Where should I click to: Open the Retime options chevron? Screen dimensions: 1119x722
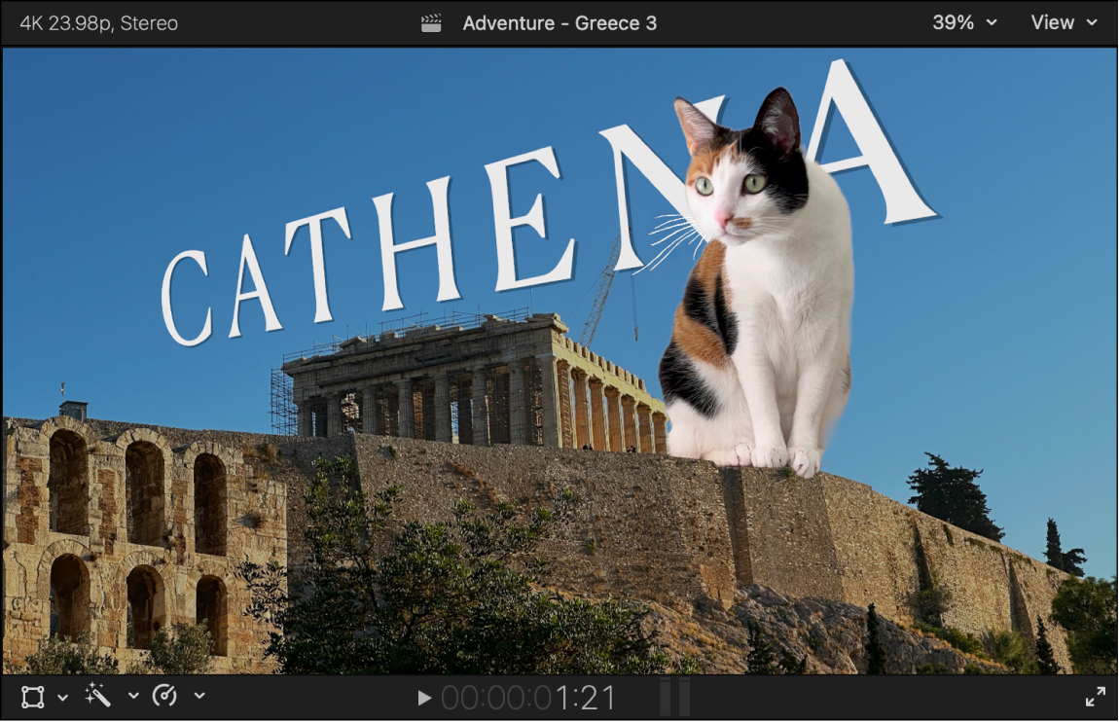pos(199,697)
